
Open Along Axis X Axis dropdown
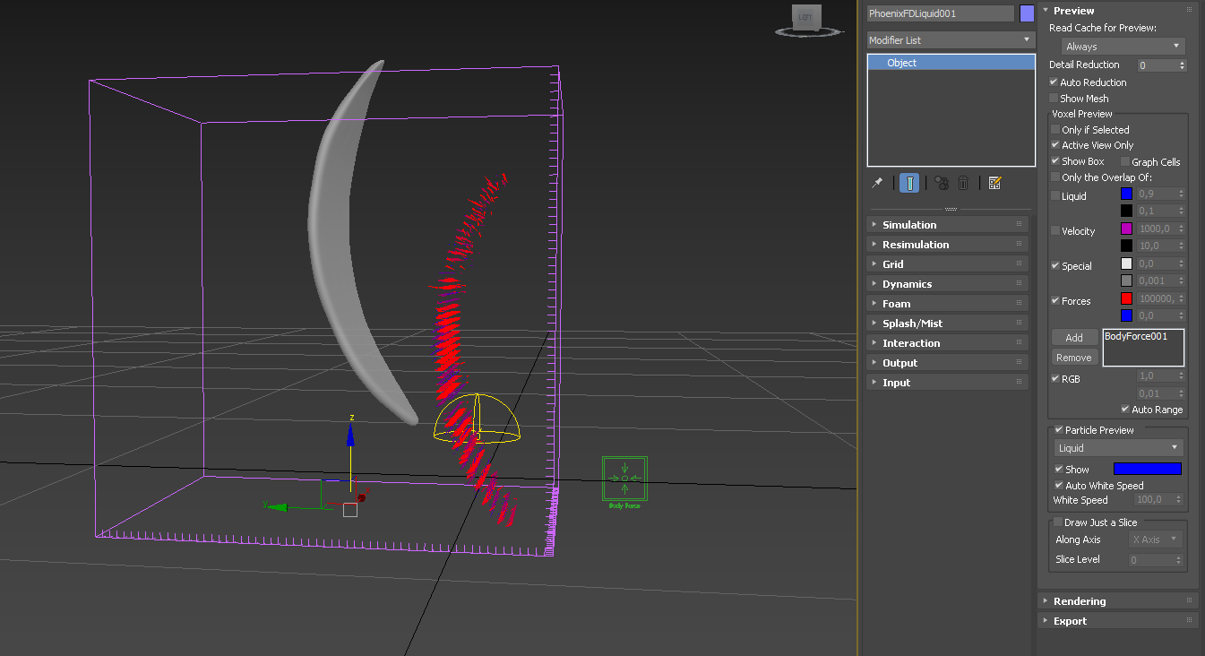click(x=1156, y=539)
